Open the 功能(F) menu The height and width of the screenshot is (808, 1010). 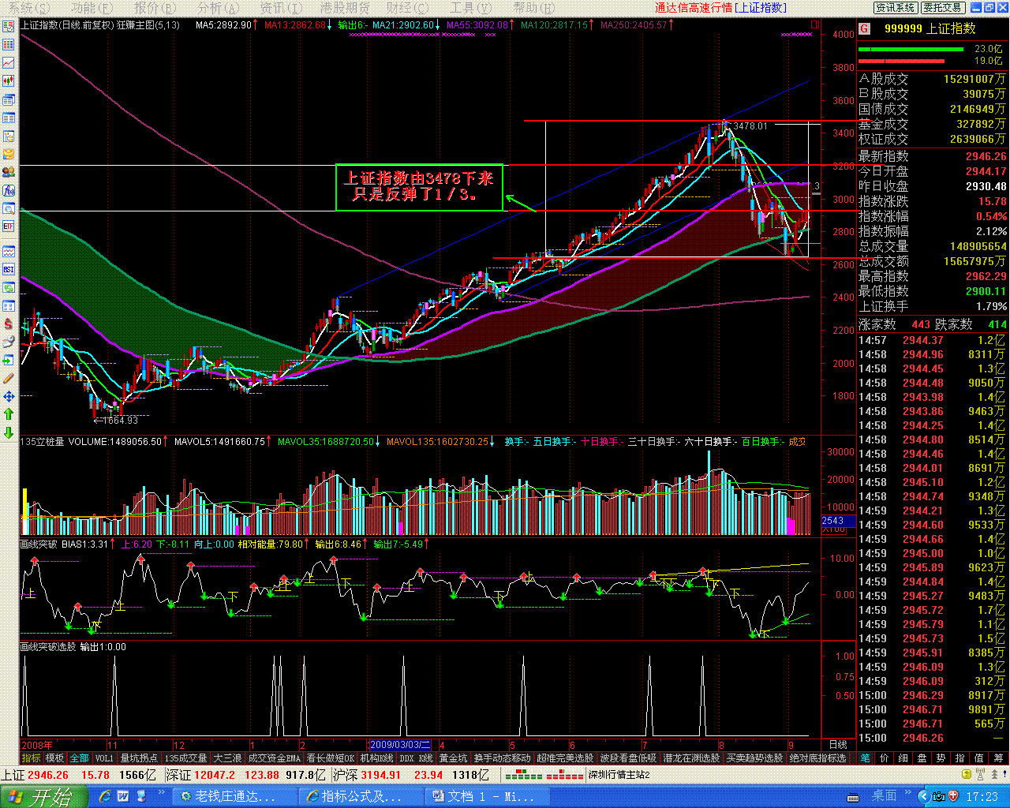point(92,8)
